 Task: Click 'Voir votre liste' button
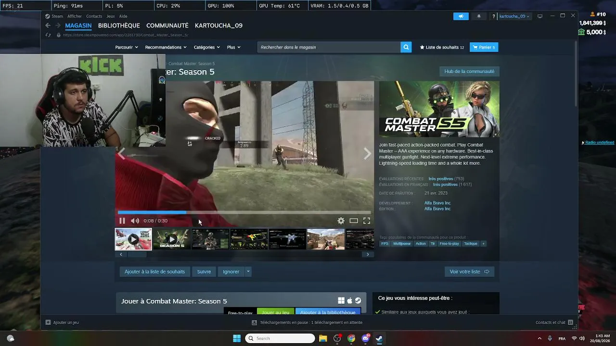(469, 272)
